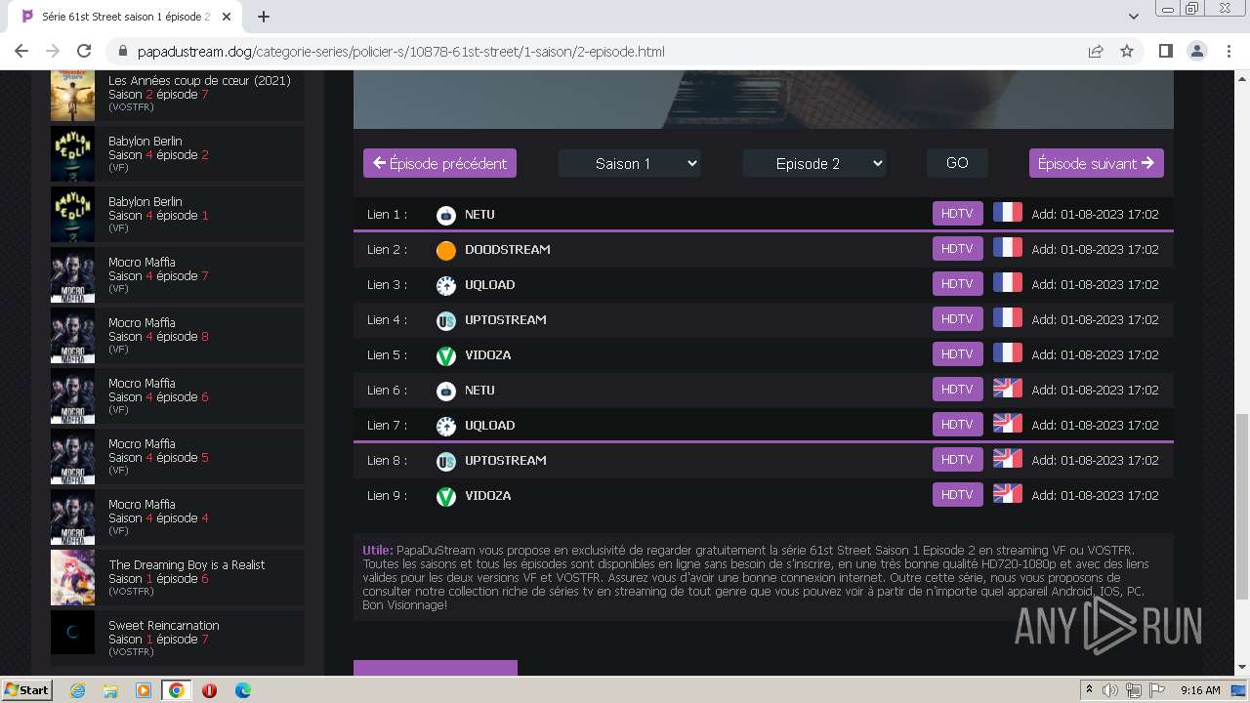Expand the Episode 2 dropdown
Image resolution: width=1250 pixels, height=703 pixels.
[x=814, y=163]
